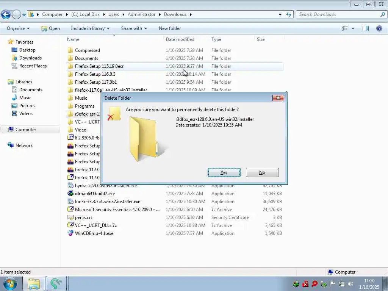The width and height of the screenshot is (388, 291).
Task: Open the Organize menu
Action: (18, 28)
